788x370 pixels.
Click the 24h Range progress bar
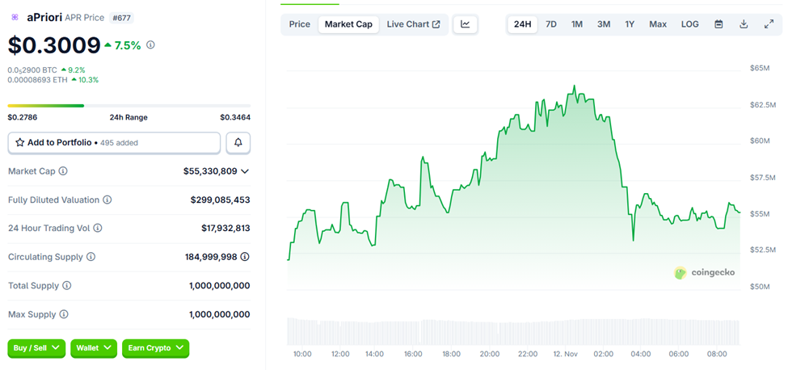point(129,105)
